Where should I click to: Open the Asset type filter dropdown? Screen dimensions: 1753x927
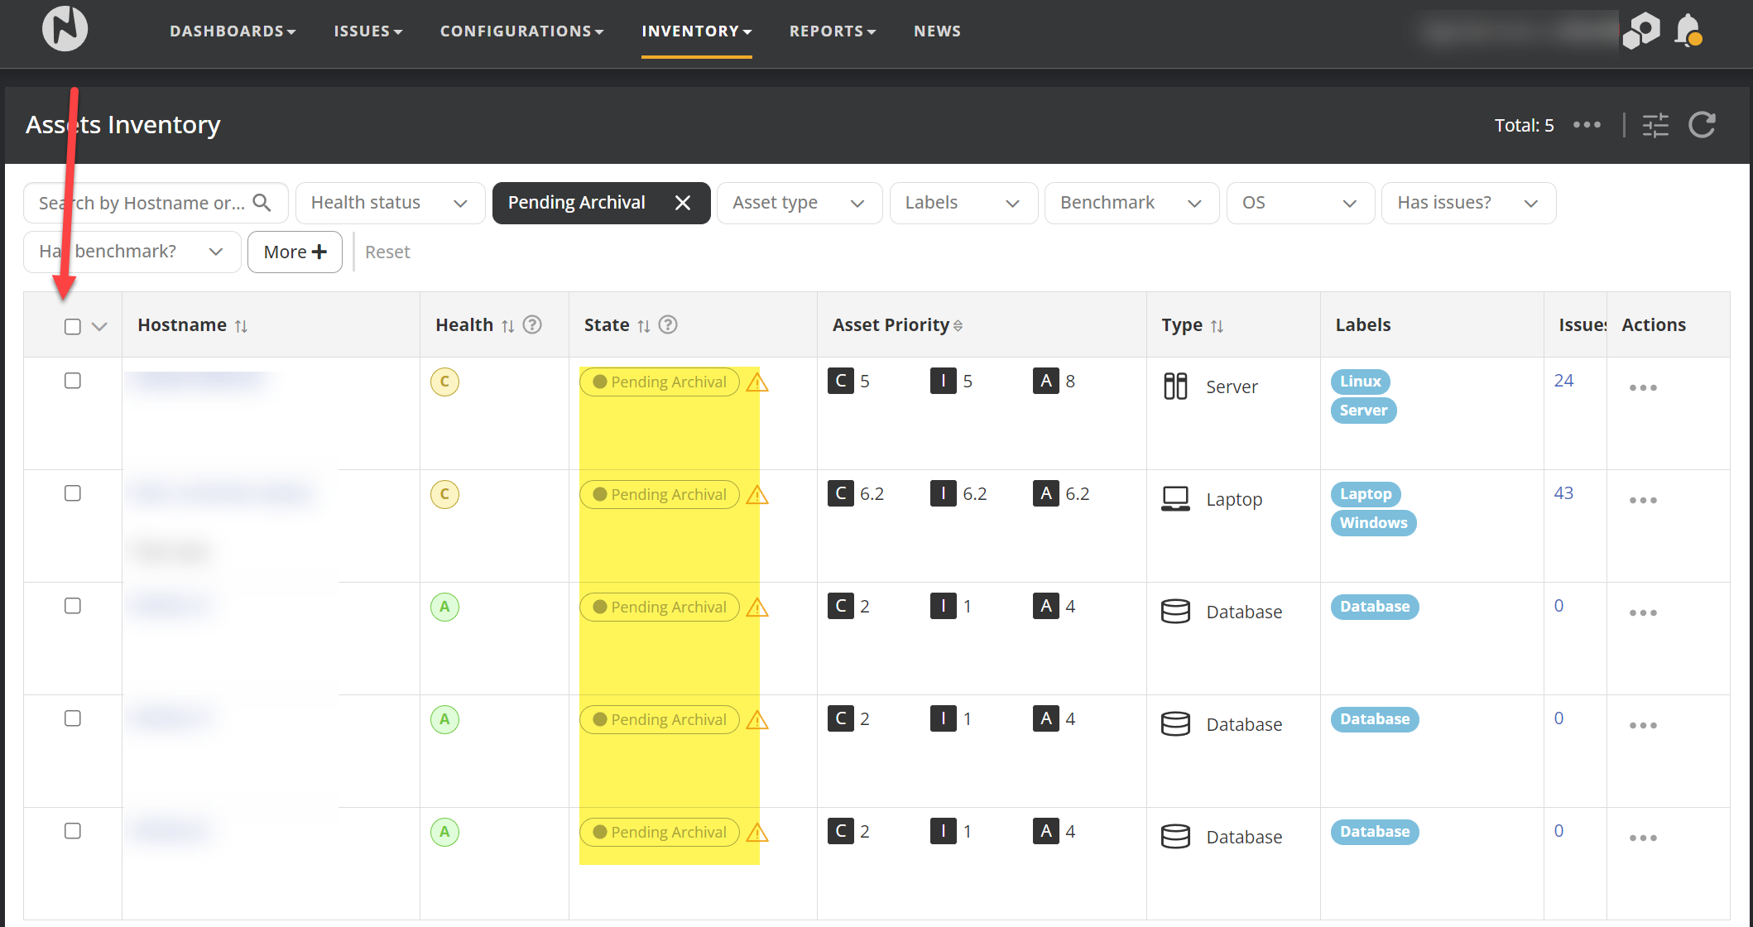click(x=799, y=203)
